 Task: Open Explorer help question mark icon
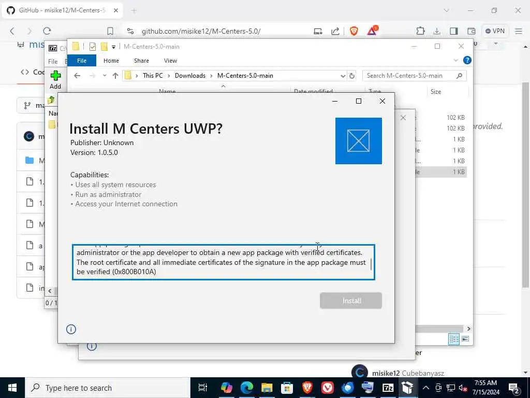coord(467,60)
